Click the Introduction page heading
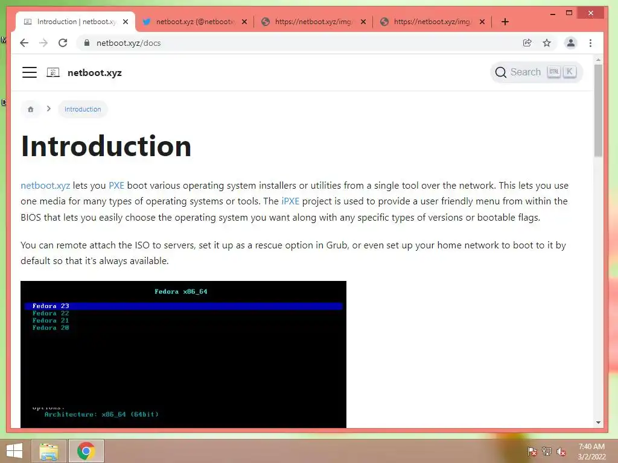618x463 pixels. pos(106,146)
